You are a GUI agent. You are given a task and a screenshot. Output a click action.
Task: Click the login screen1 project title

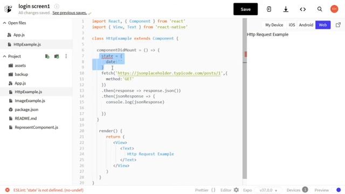[34, 6]
